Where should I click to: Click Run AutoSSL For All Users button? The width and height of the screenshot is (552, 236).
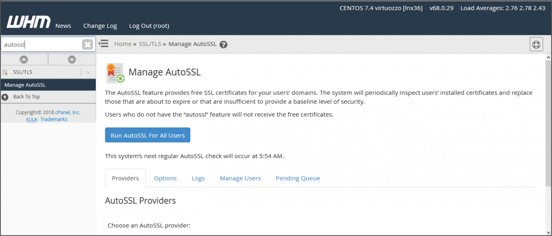coord(147,135)
